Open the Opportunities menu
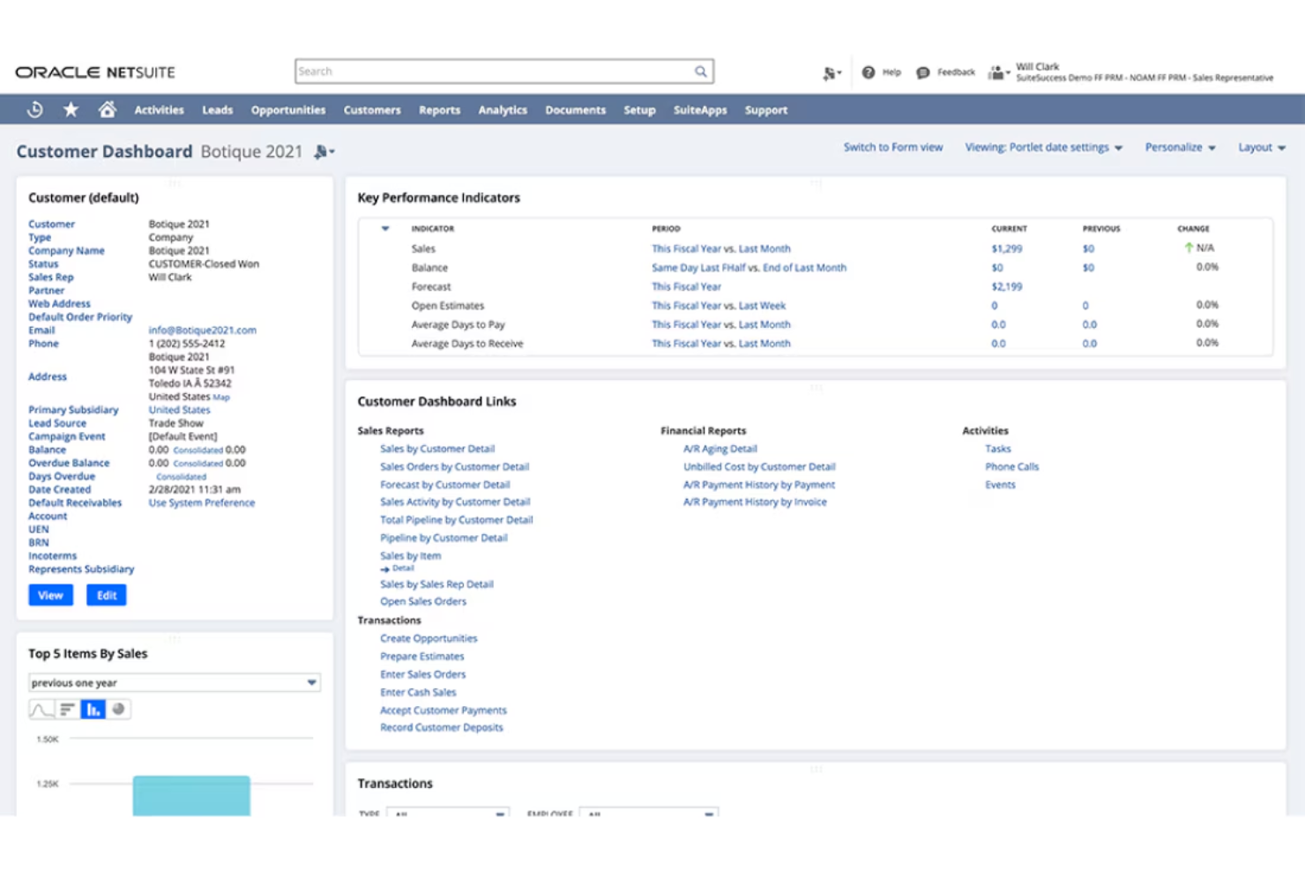1305x870 pixels. 287,109
